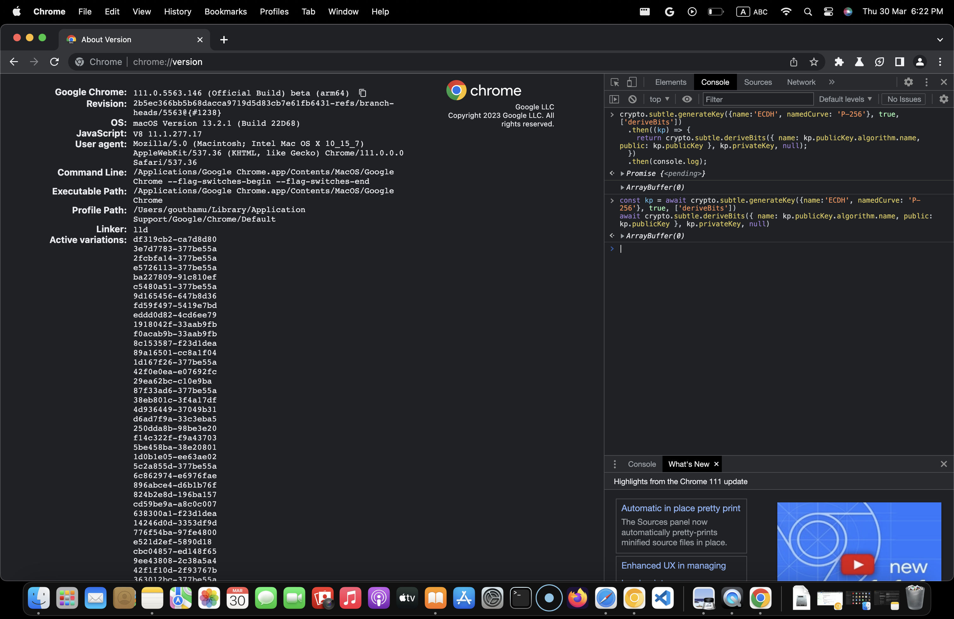The height and width of the screenshot is (619, 954).
Task: Clear the console with ban icon
Action: 633,99
